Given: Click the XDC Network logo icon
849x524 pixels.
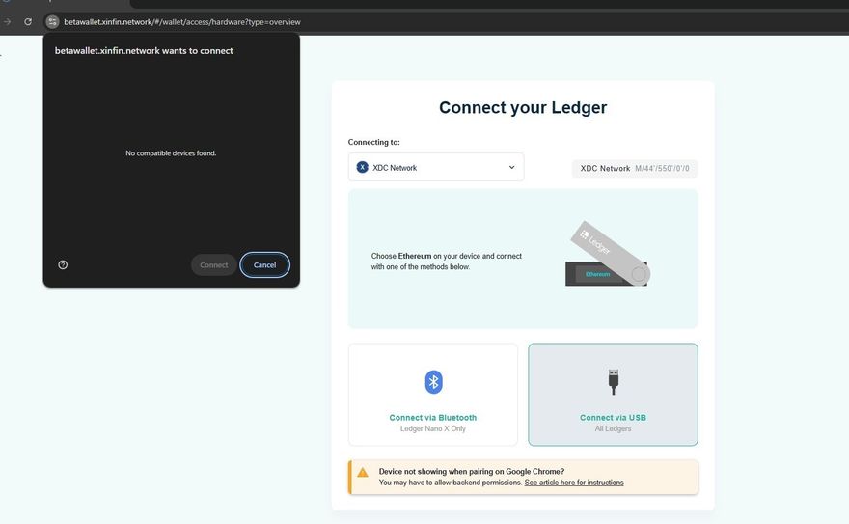Looking at the screenshot, I should [363, 167].
